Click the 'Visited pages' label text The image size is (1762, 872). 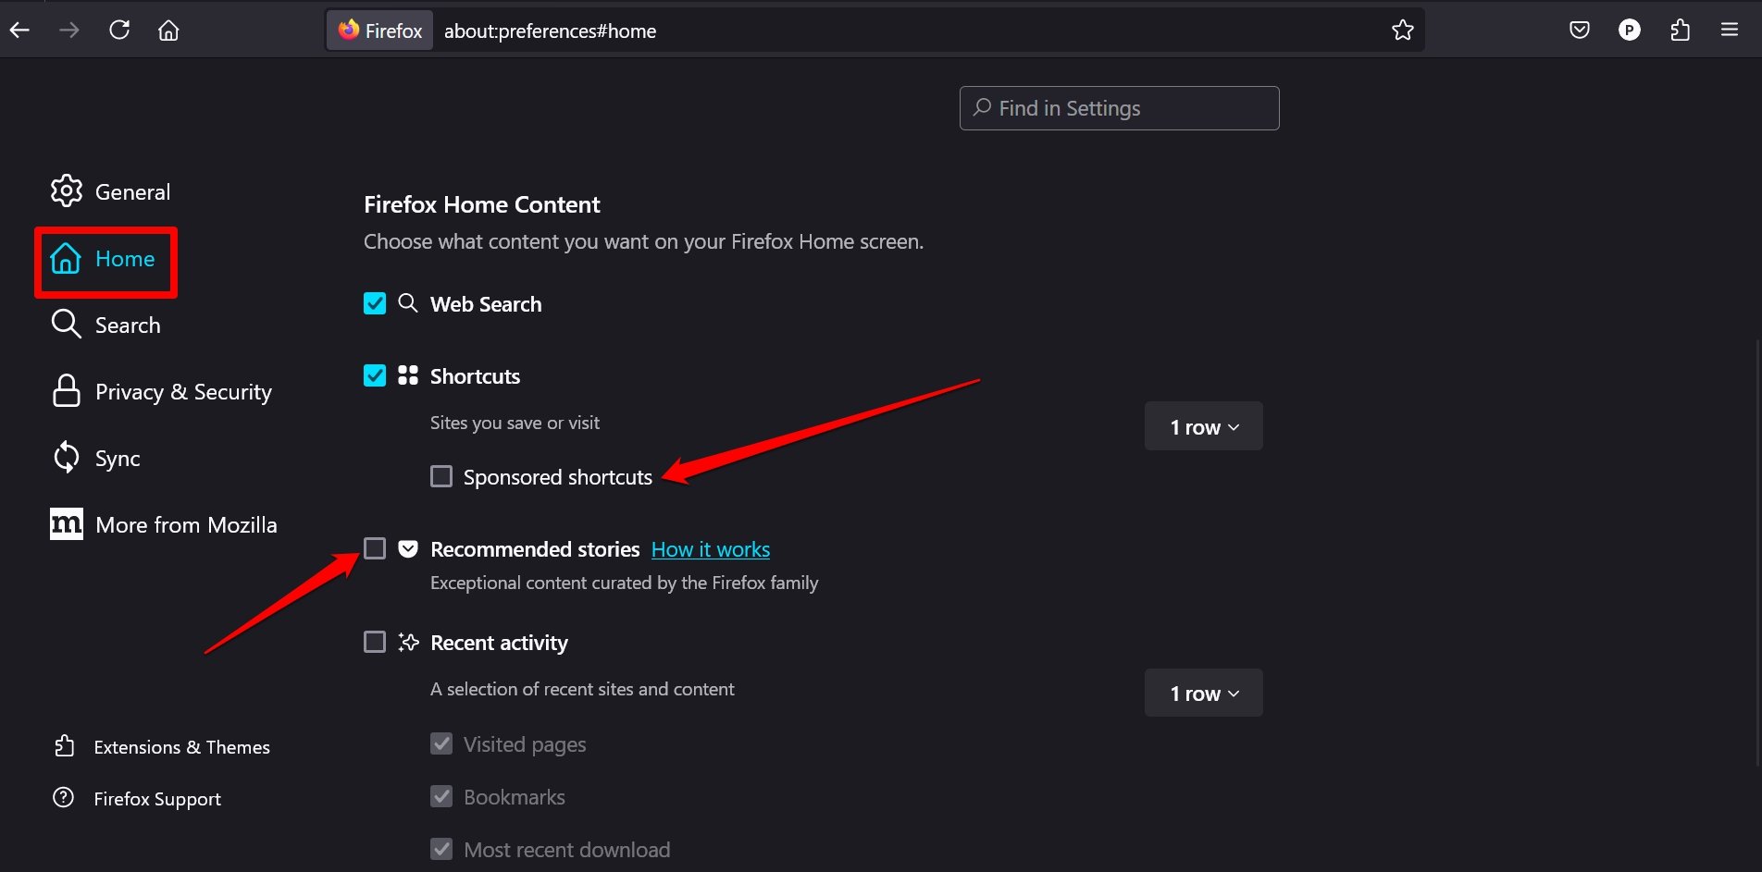tap(525, 744)
